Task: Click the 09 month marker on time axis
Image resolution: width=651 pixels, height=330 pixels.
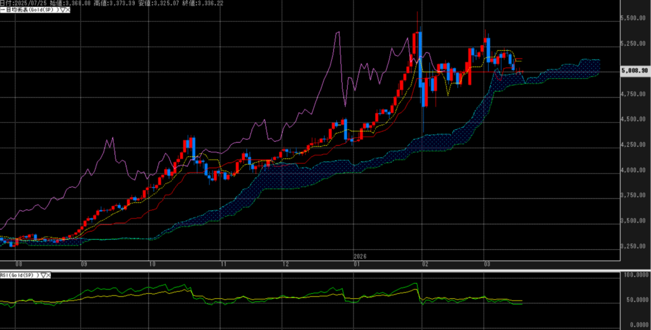Action: (84, 263)
